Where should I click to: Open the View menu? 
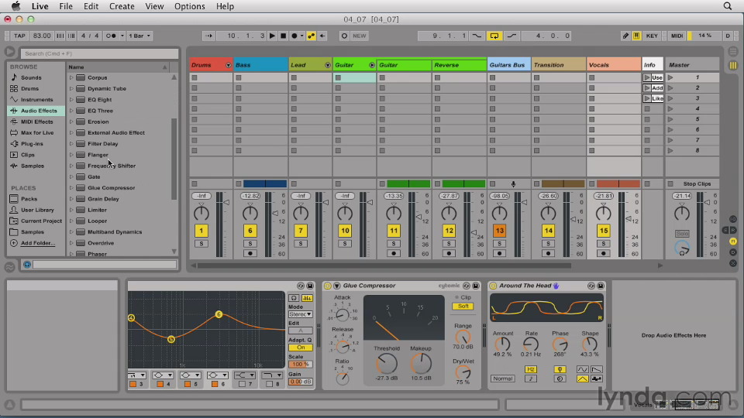(x=154, y=6)
